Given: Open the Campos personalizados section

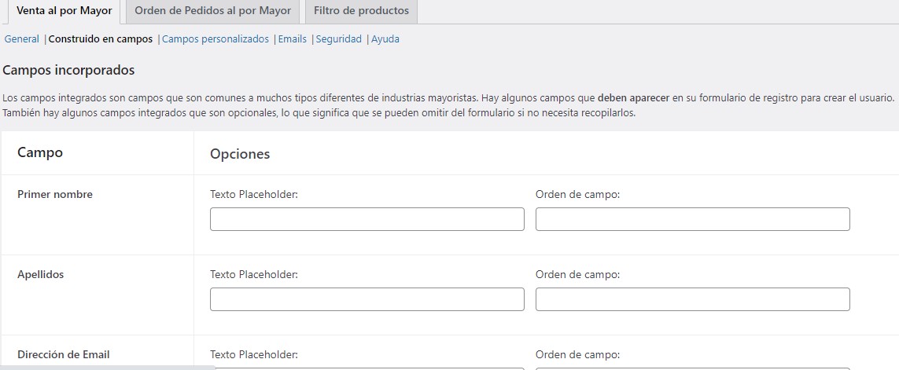Looking at the screenshot, I should pos(216,39).
